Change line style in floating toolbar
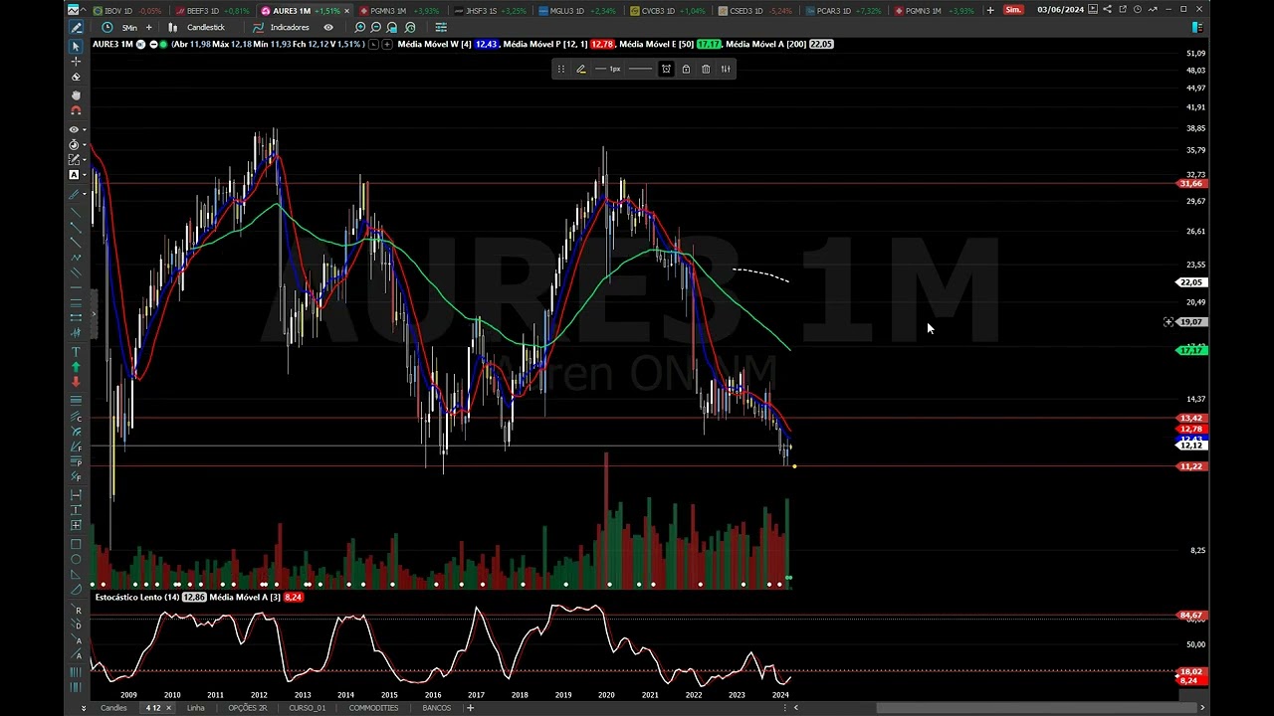This screenshot has width=1274, height=716. click(x=640, y=69)
